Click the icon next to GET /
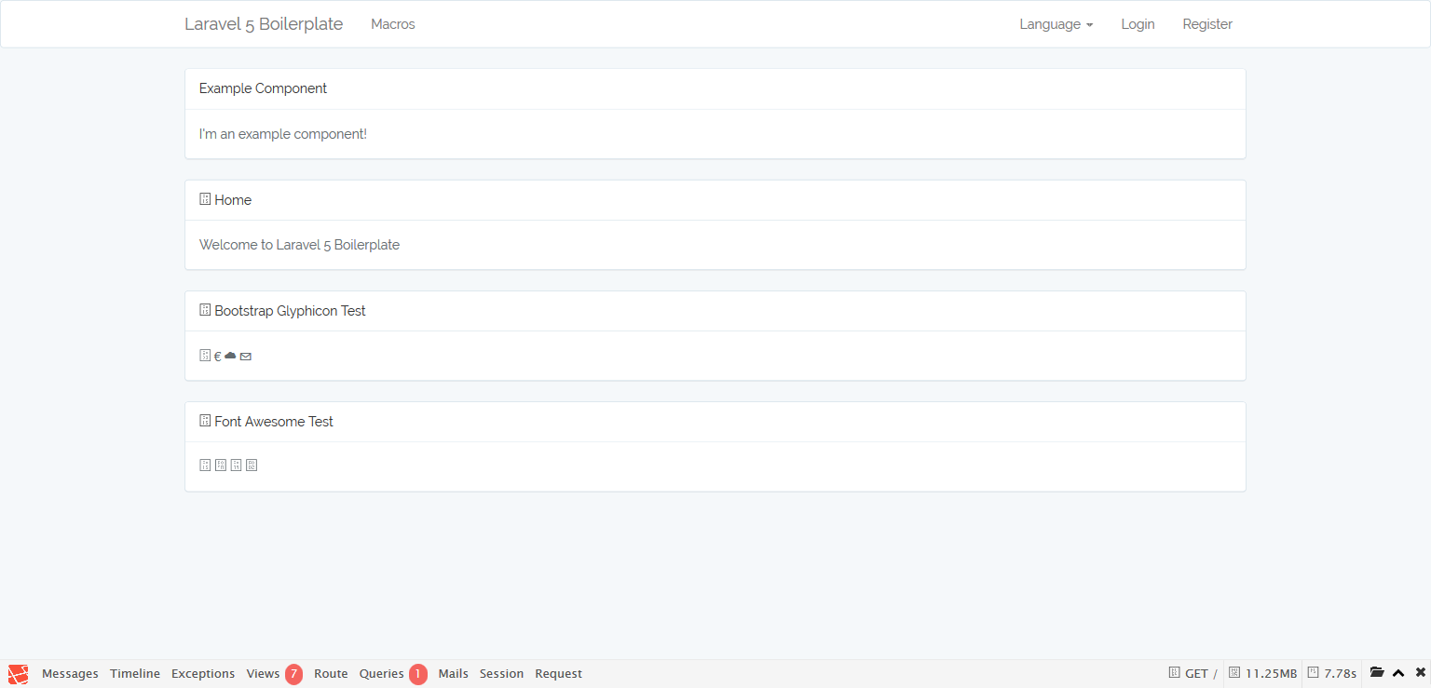Viewport: 1431px width, 688px height. point(1174,673)
